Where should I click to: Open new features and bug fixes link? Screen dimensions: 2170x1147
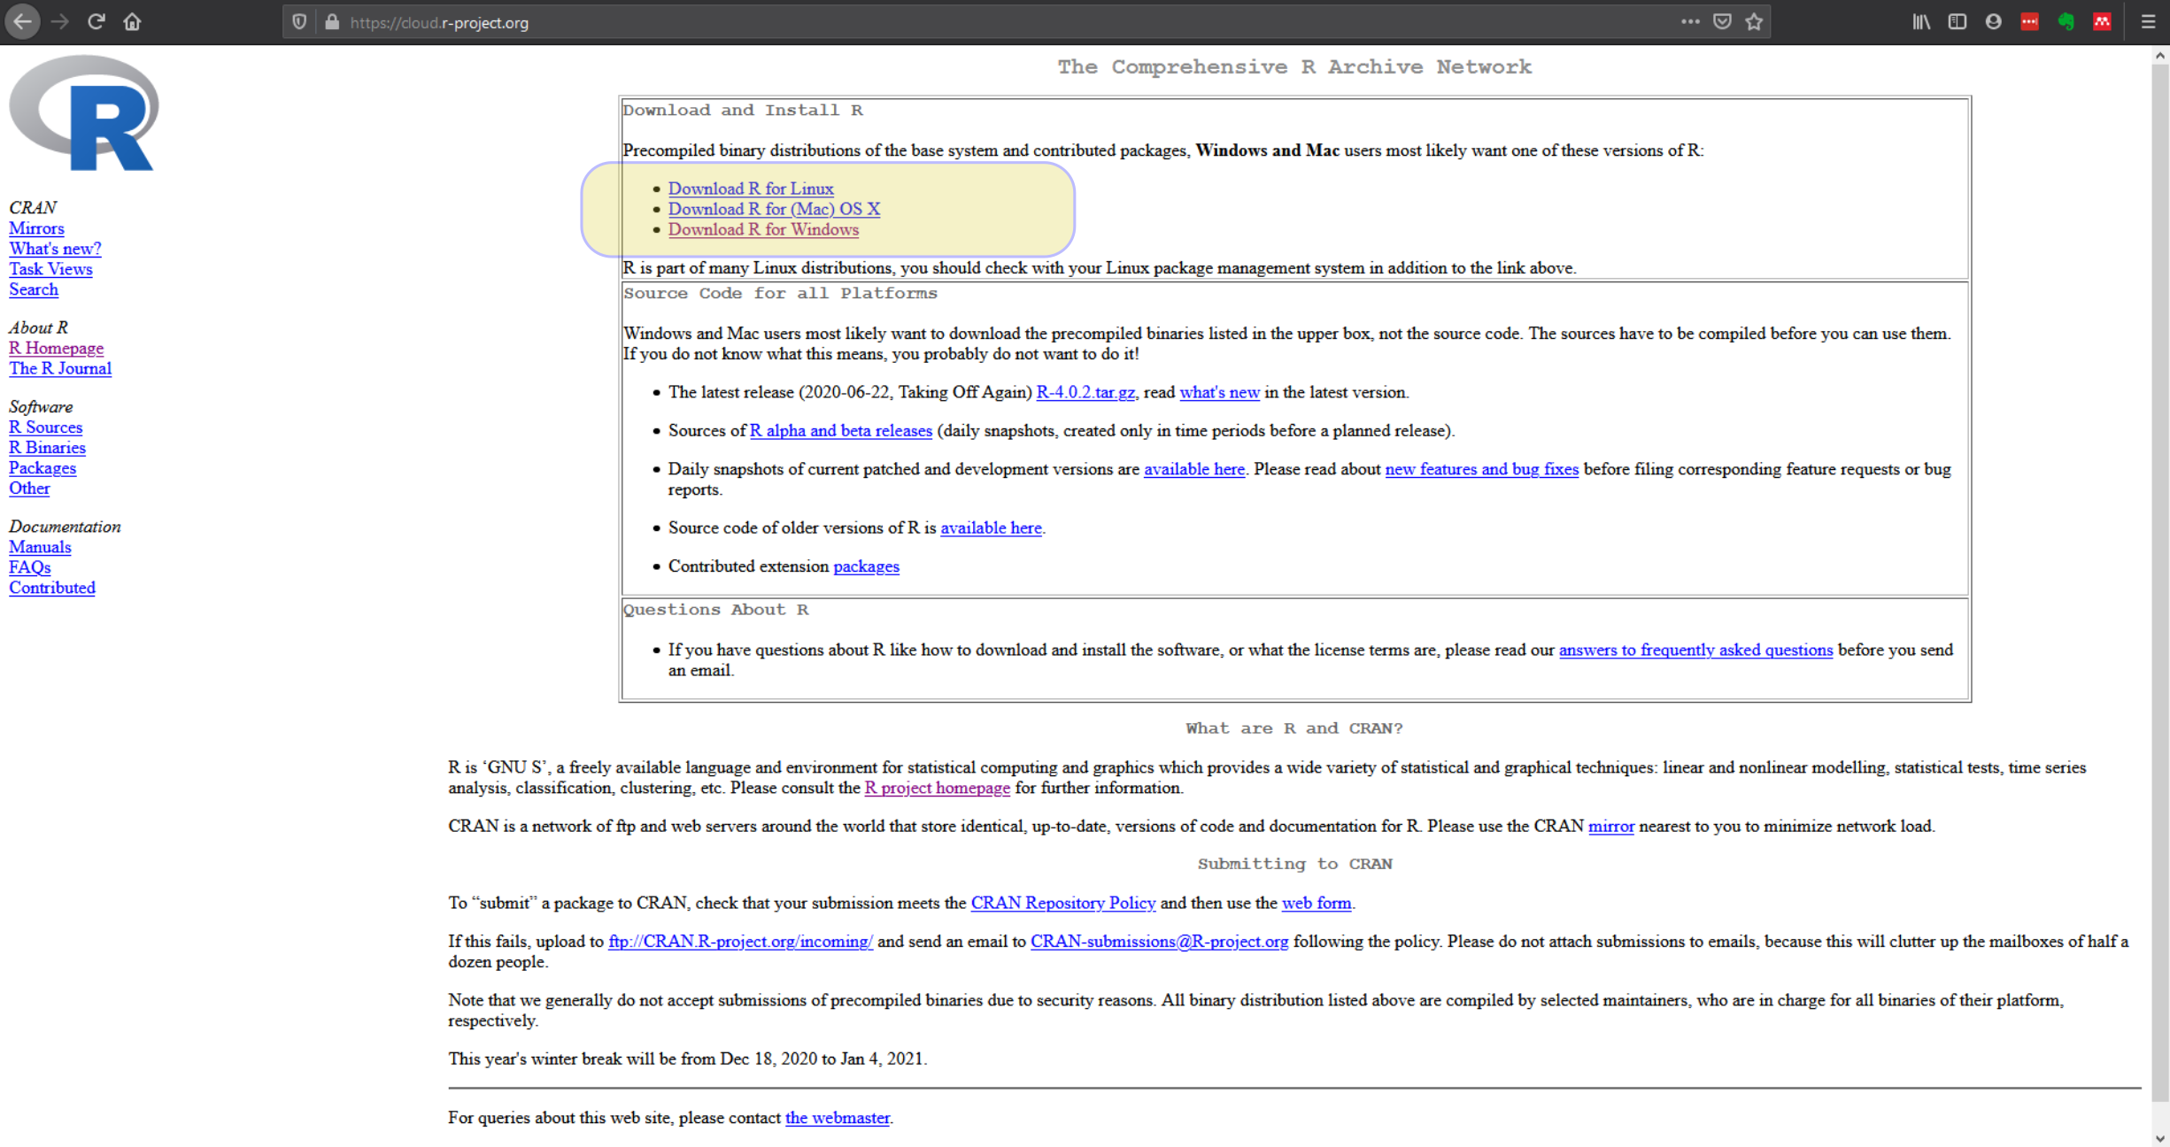pyautogui.click(x=1481, y=469)
